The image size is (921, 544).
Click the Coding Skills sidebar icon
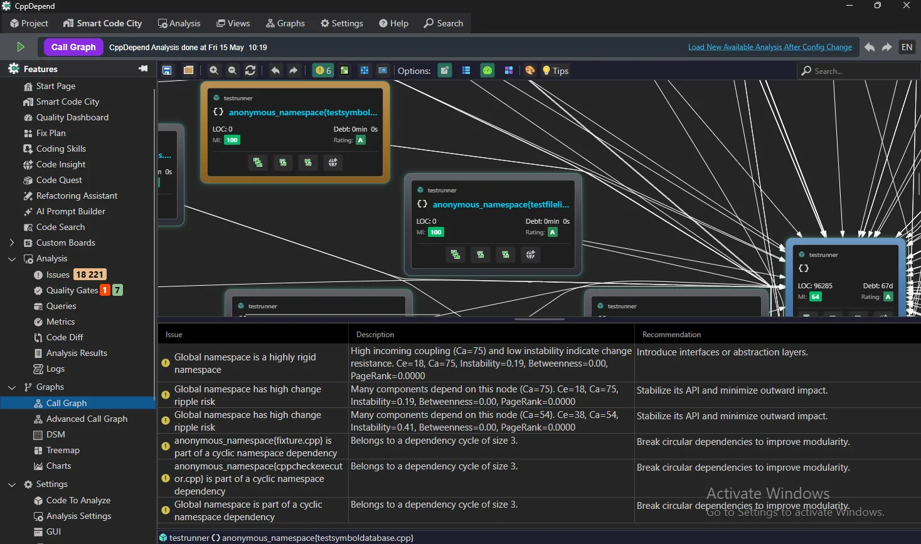point(28,149)
